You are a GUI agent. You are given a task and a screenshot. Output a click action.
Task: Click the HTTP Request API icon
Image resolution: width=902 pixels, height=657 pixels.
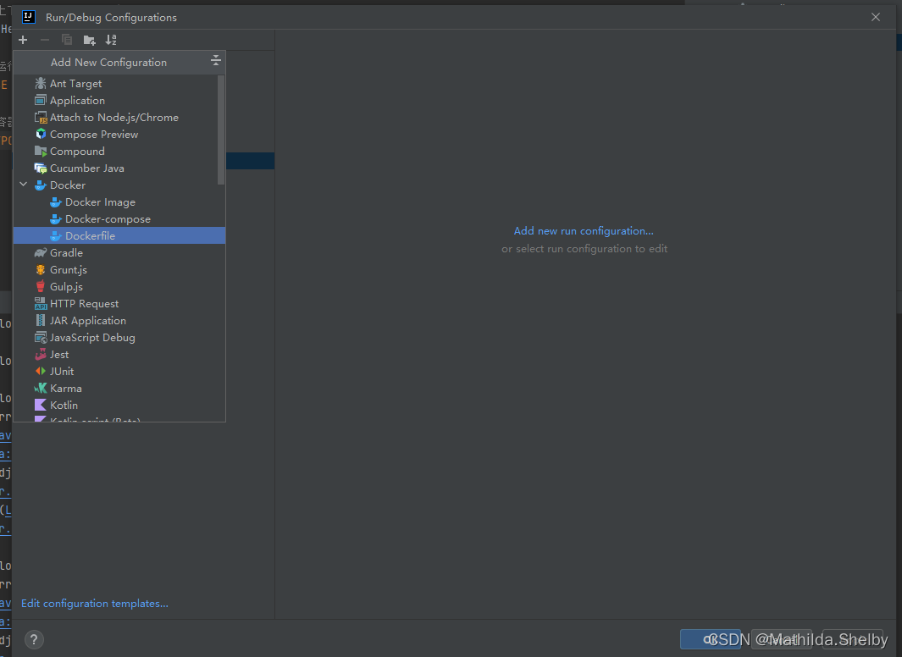pyautogui.click(x=41, y=303)
